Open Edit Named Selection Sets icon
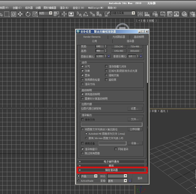The image size is (196, 194). click(x=107, y=14)
